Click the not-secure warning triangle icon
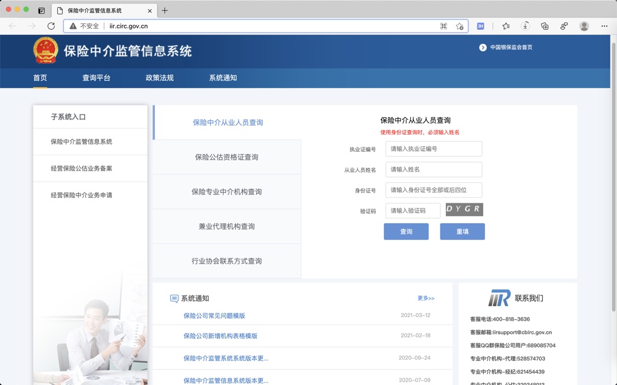This screenshot has width=617, height=385. (x=73, y=26)
